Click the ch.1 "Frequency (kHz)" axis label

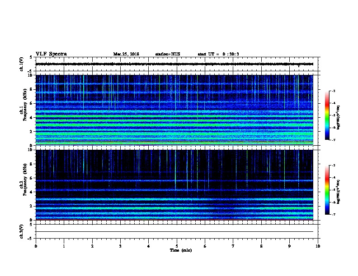25,105
